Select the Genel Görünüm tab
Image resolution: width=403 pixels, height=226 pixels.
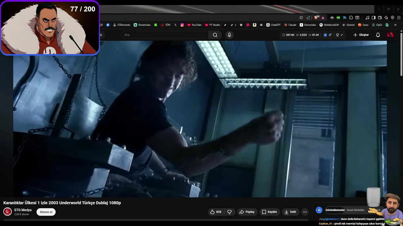pos(355,210)
